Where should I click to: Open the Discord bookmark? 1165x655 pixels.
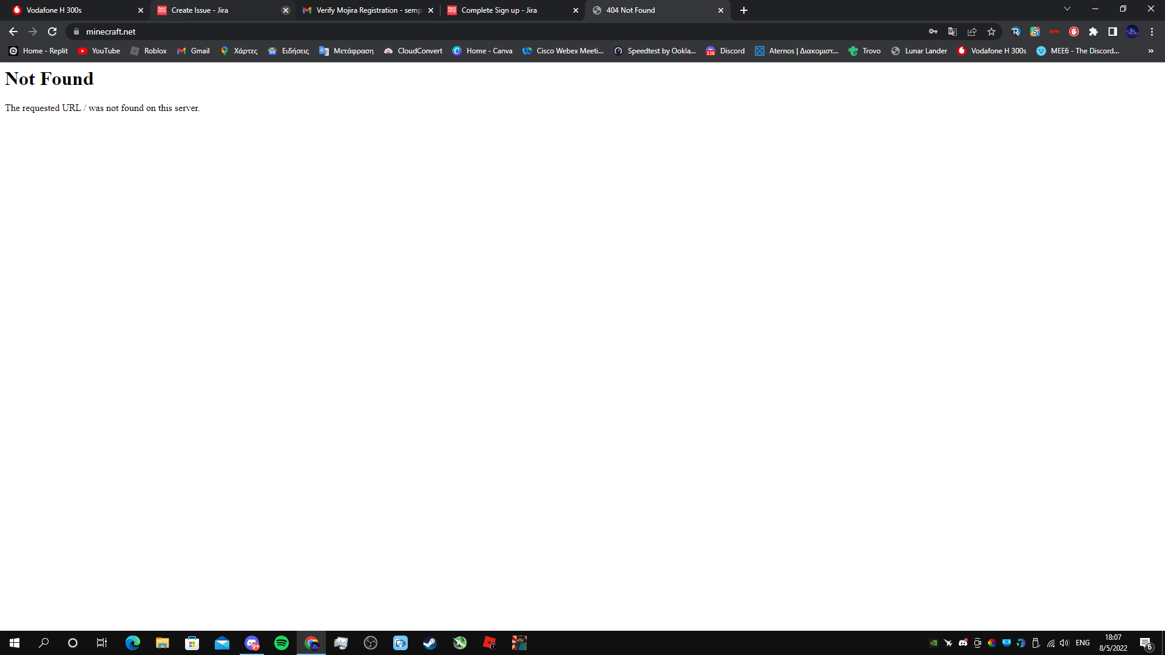coord(725,51)
